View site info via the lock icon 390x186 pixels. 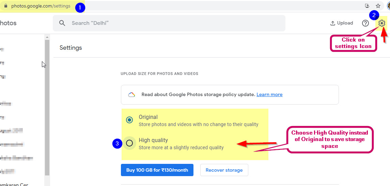pos(6,6)
